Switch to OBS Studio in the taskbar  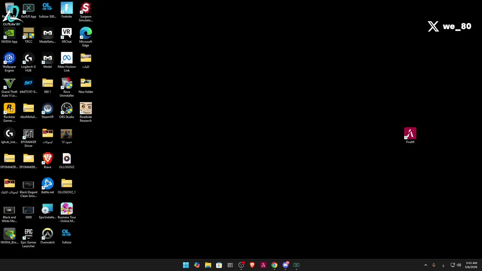click(x=241, y=265)
